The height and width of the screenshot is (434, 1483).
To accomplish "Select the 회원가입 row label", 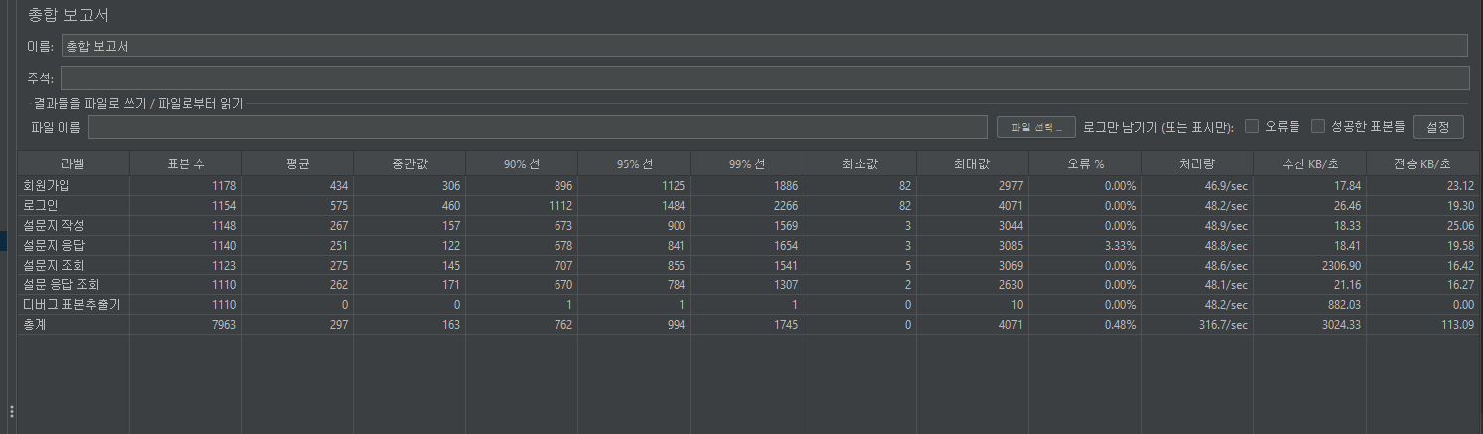I will [x=46, y=185].
